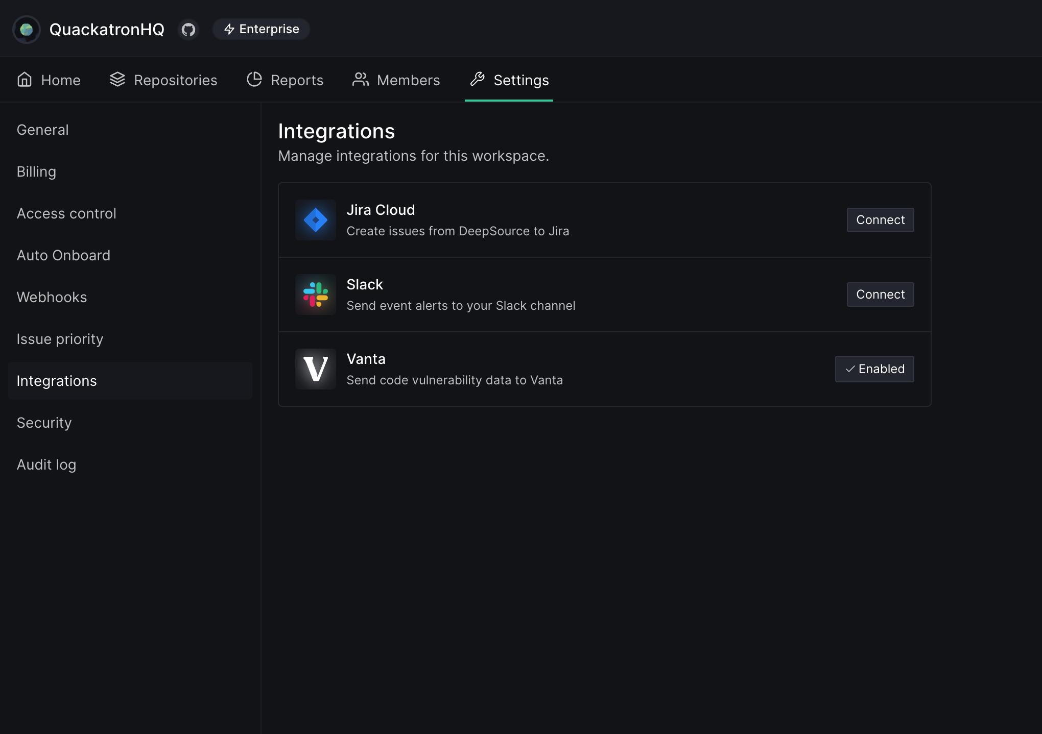This screenshot has height=734, width=1042.
Task: Click the Home house icon
Action: [25, 80]
